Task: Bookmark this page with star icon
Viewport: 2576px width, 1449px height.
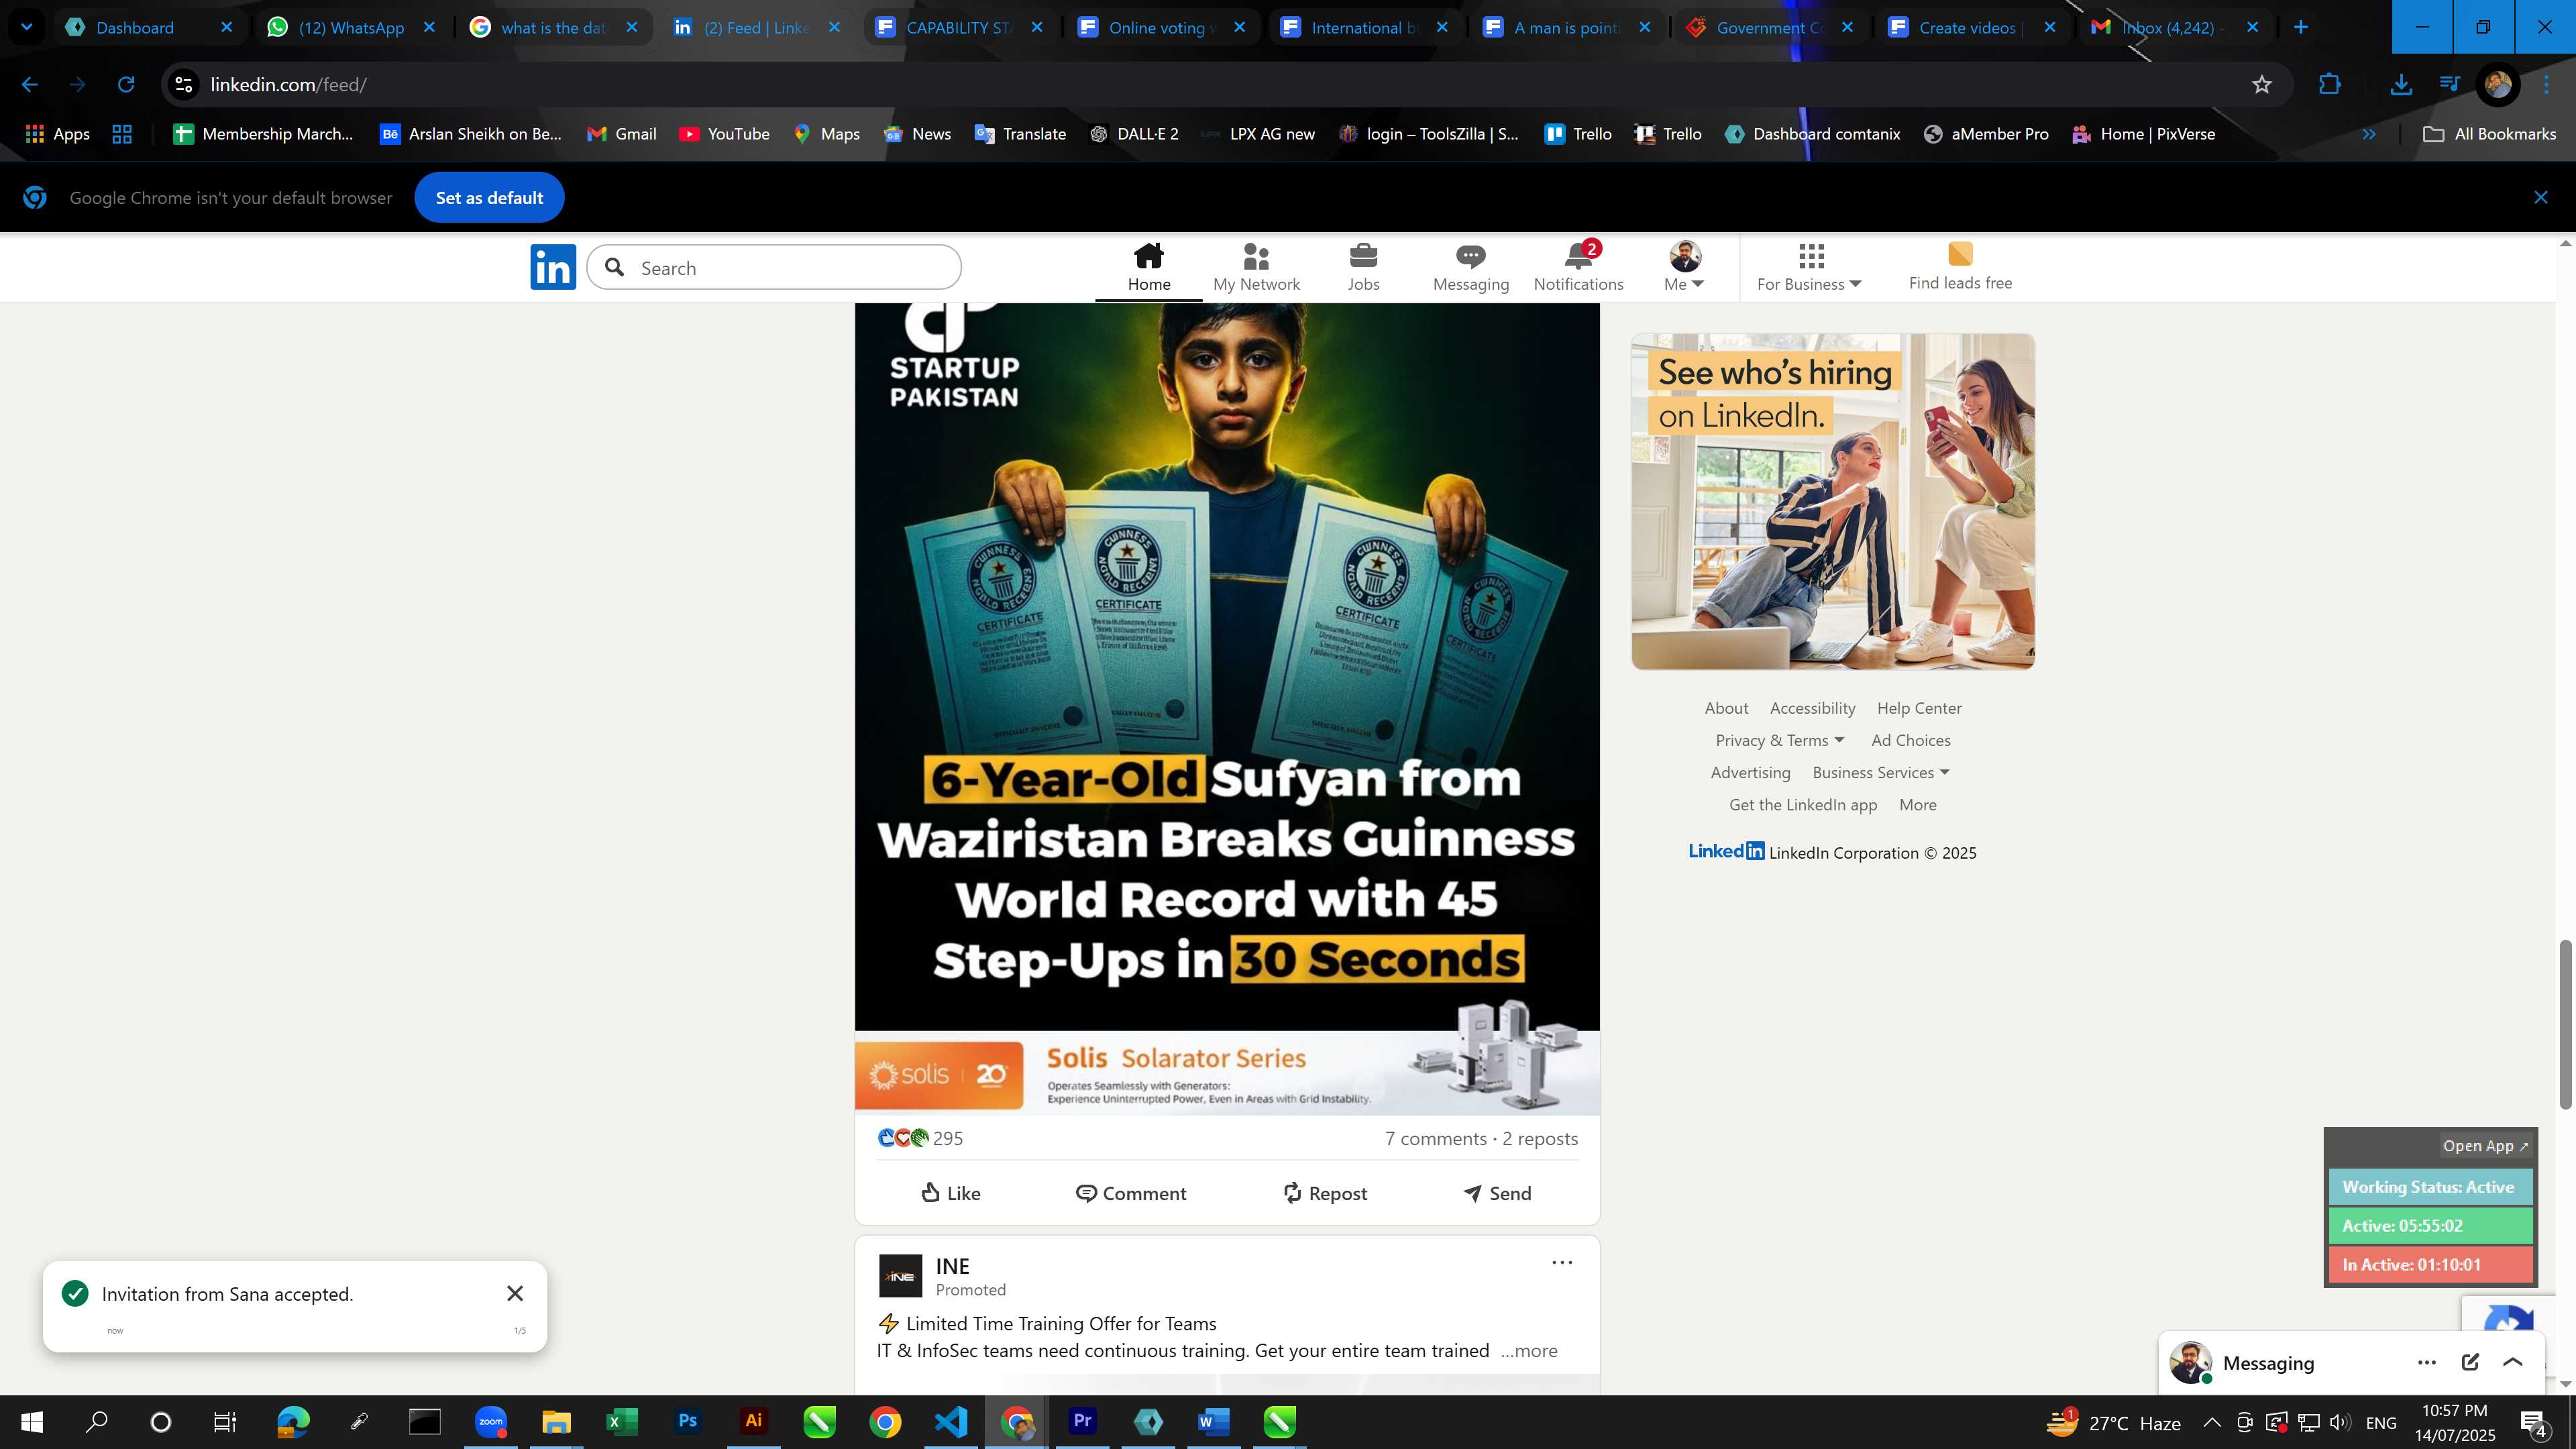Action: click(x=2262, y=85)
